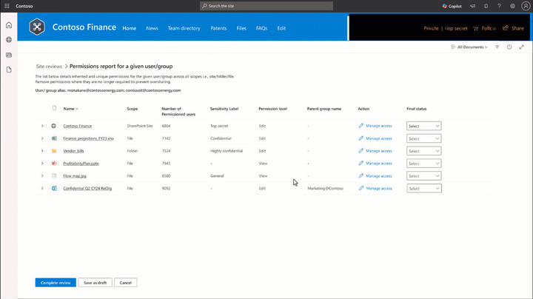Open the Patents navigation tab
This screenshot has width=533, height=299.
pyautogui.click(x=218, y=28)
